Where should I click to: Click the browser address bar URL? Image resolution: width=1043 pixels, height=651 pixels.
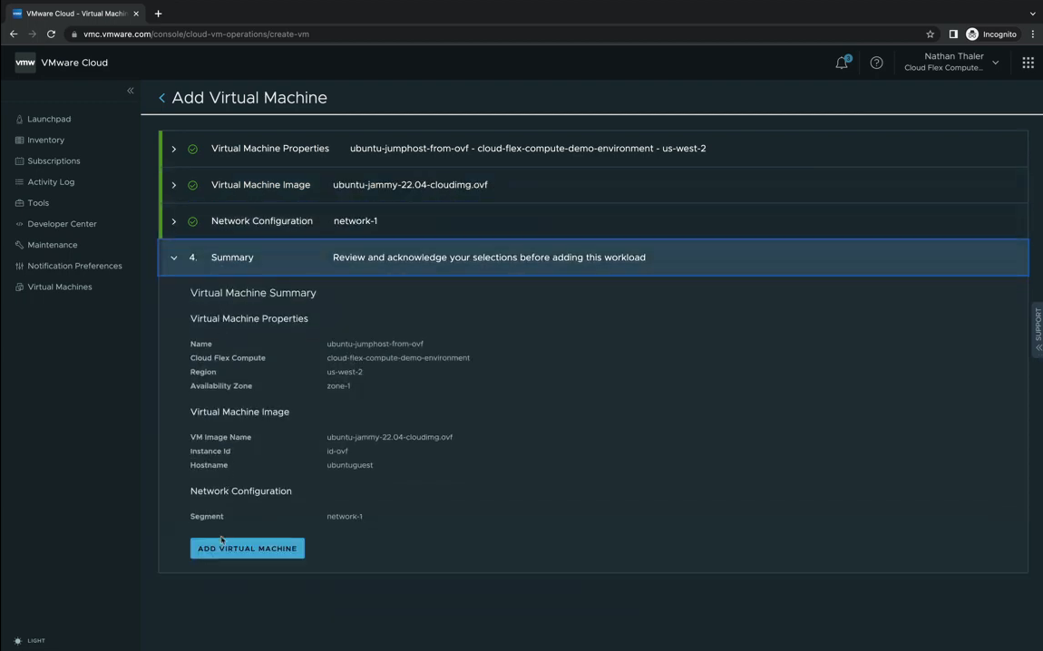[196, 34]
